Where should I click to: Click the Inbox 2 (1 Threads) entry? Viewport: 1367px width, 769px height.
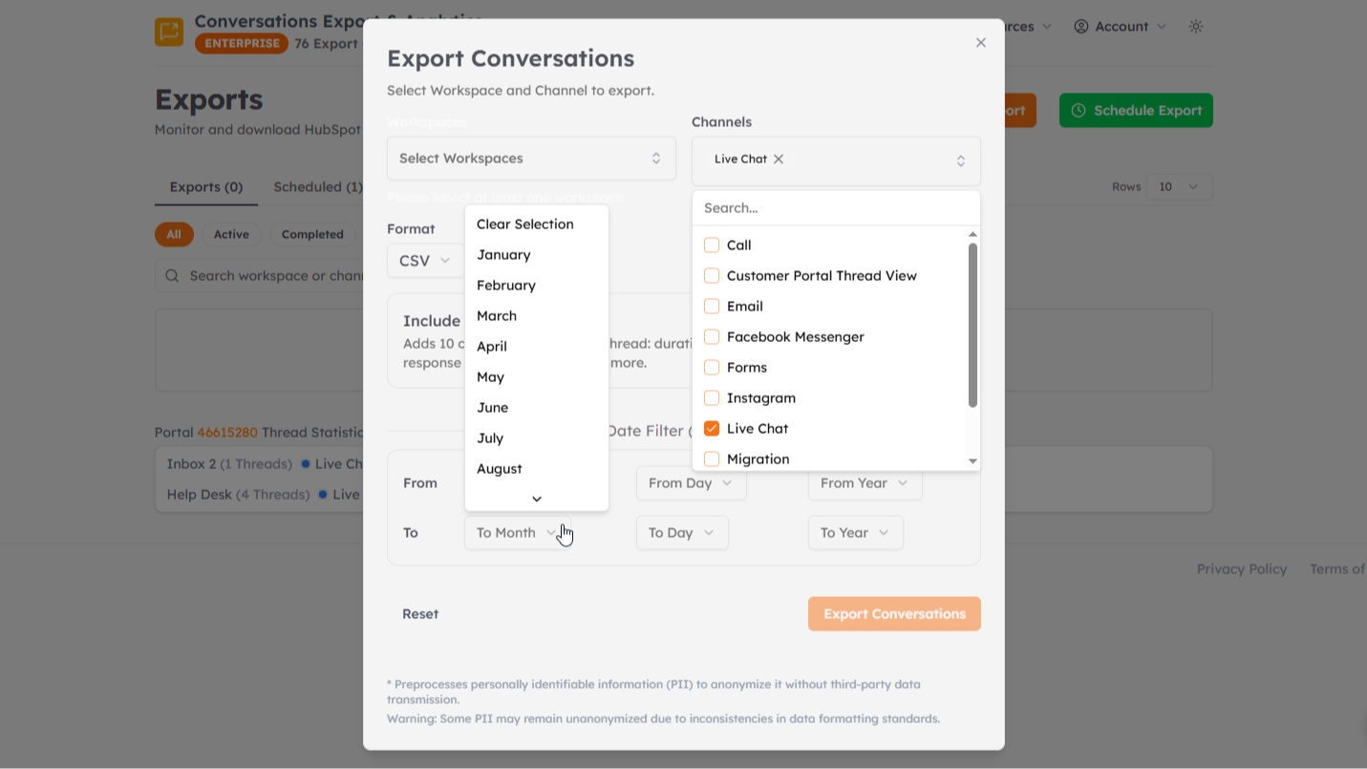tap(229, 464)
